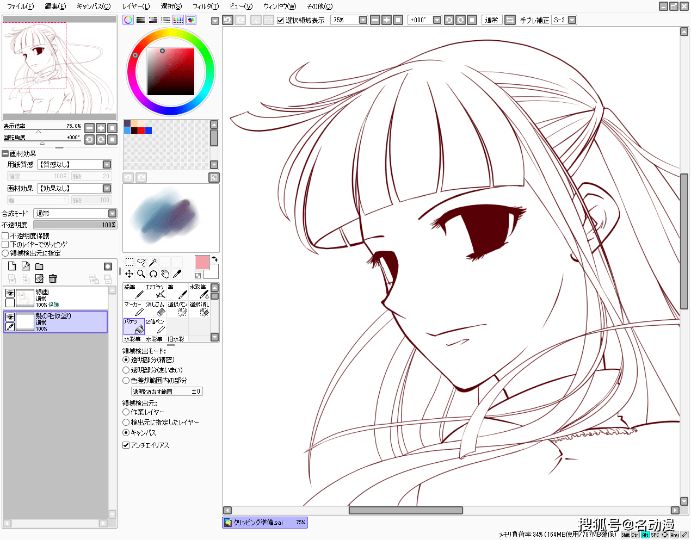The image size is (691, 540).
Task: Select the Hand pan tool
Action: point(165,274)
